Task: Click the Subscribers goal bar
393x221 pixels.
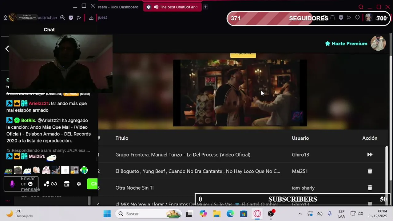Action: 293,199
